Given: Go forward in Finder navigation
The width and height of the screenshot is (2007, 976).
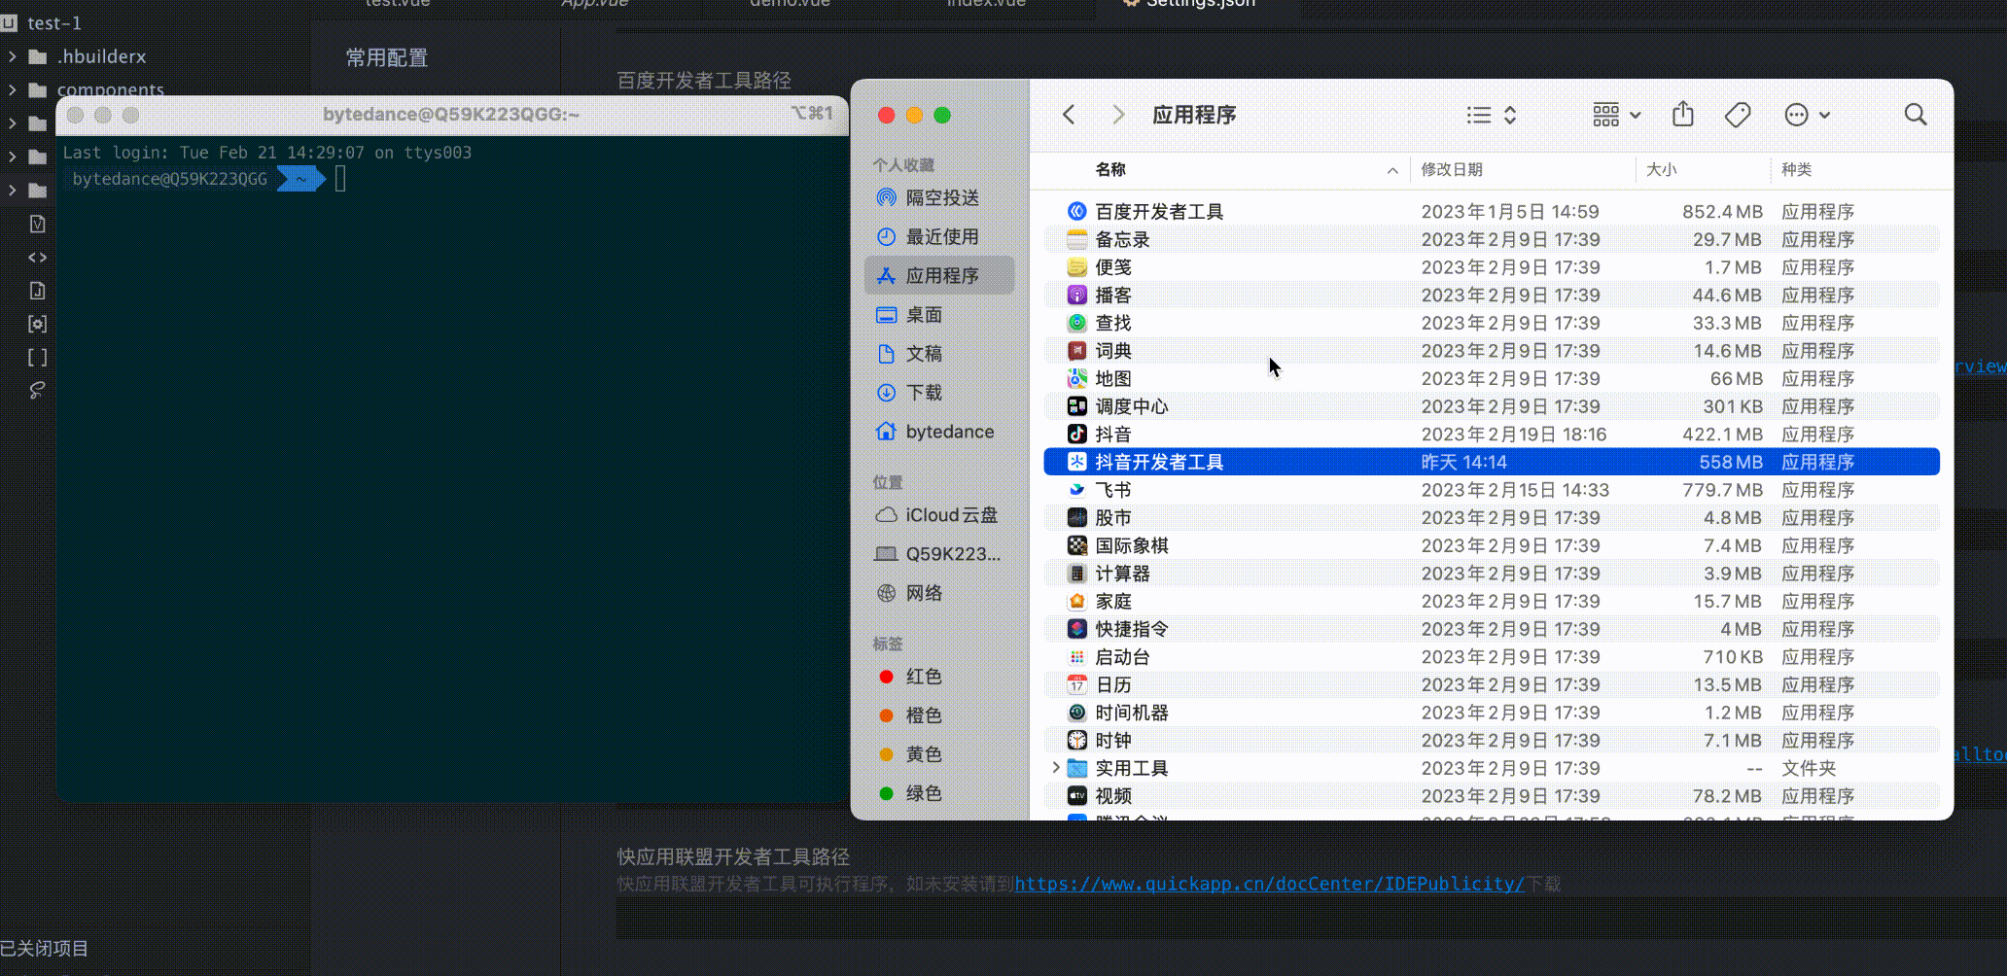Looking at the screenshot, I should click(1118, 115).
